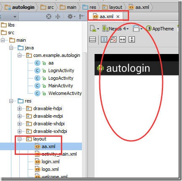Expand layout width horizontally icon
182x181 pixels.
pyautogui.click(x=122, y=40)
